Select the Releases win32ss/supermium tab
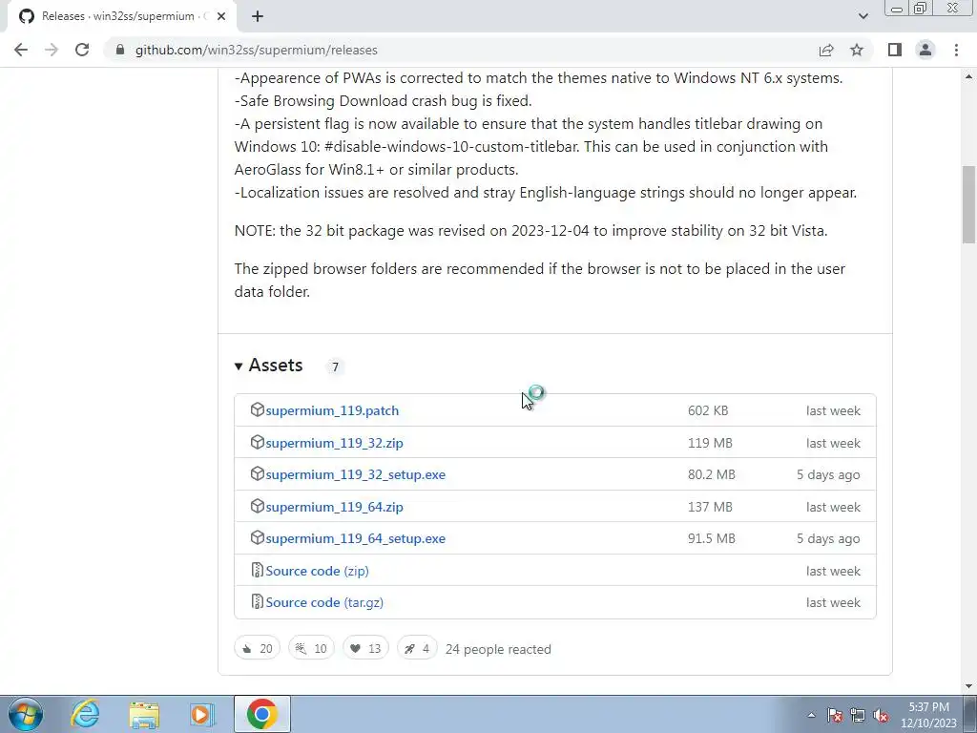 pyautogui.click(x=119, y=16)
